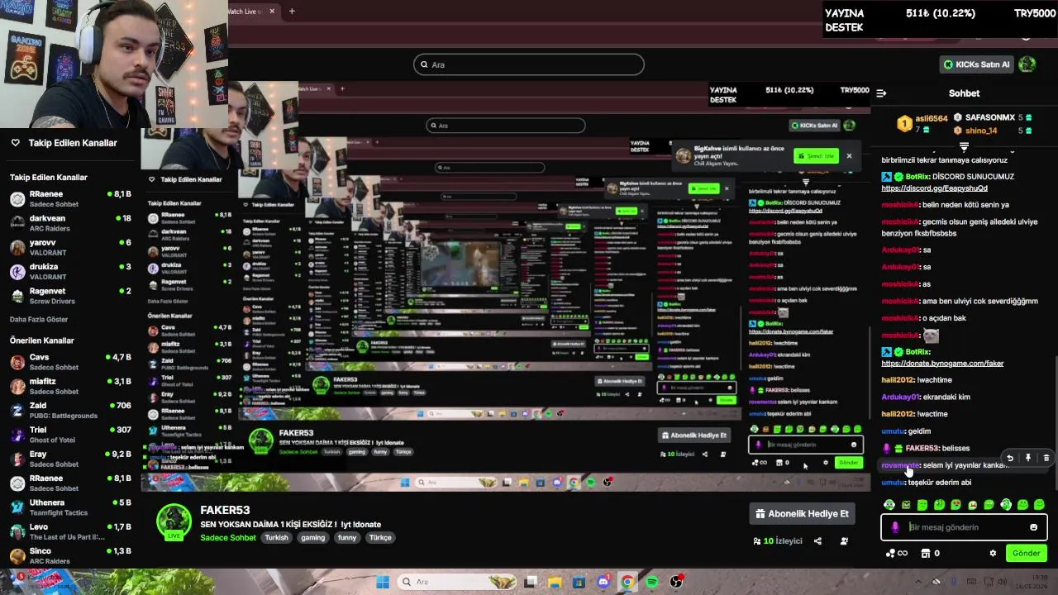Open the KICKs balance infinity icon
This screenshot has width=1058, height=595.
897,554
